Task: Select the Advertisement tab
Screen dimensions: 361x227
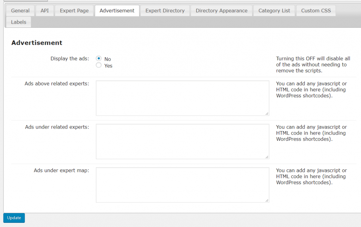Action: click(x=117, y=11)
